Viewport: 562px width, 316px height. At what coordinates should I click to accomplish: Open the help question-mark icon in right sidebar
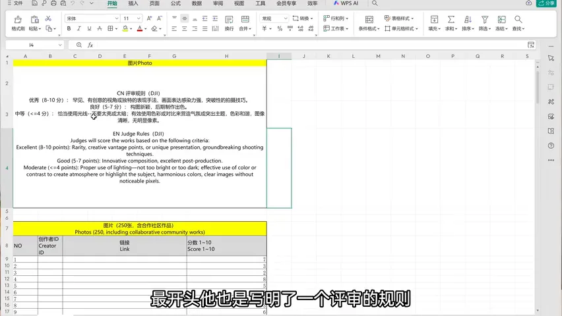coord(551,145)
